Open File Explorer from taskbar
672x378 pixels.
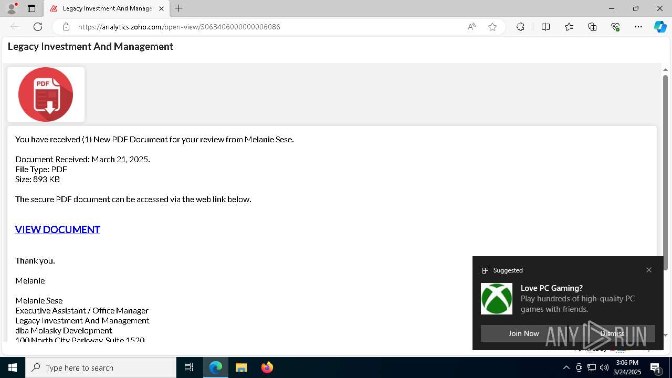tap(241, 367)
